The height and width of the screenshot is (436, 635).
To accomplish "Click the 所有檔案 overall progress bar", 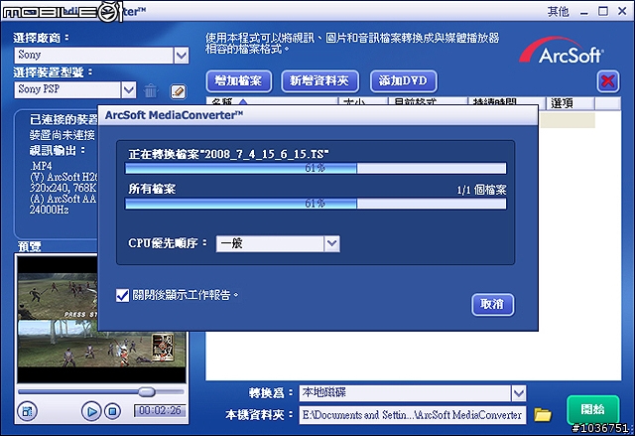I will coord(316,203).
